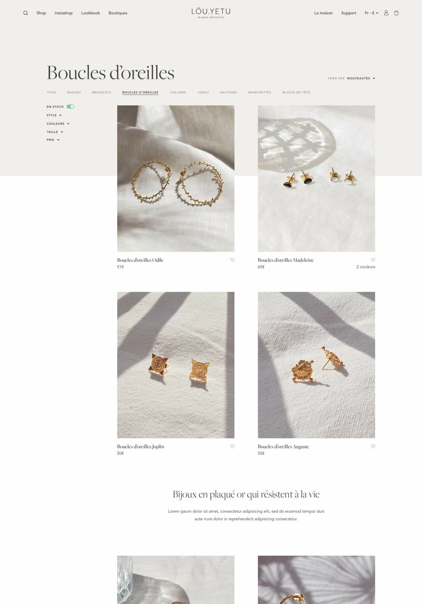
Task: Open the Trier par Nouveautés dropdown
Action: pos(361,78)
